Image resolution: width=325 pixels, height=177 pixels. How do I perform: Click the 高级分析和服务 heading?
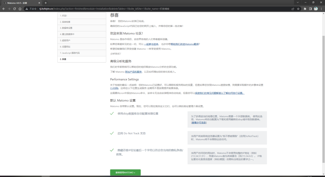click(x=121, y=61)
